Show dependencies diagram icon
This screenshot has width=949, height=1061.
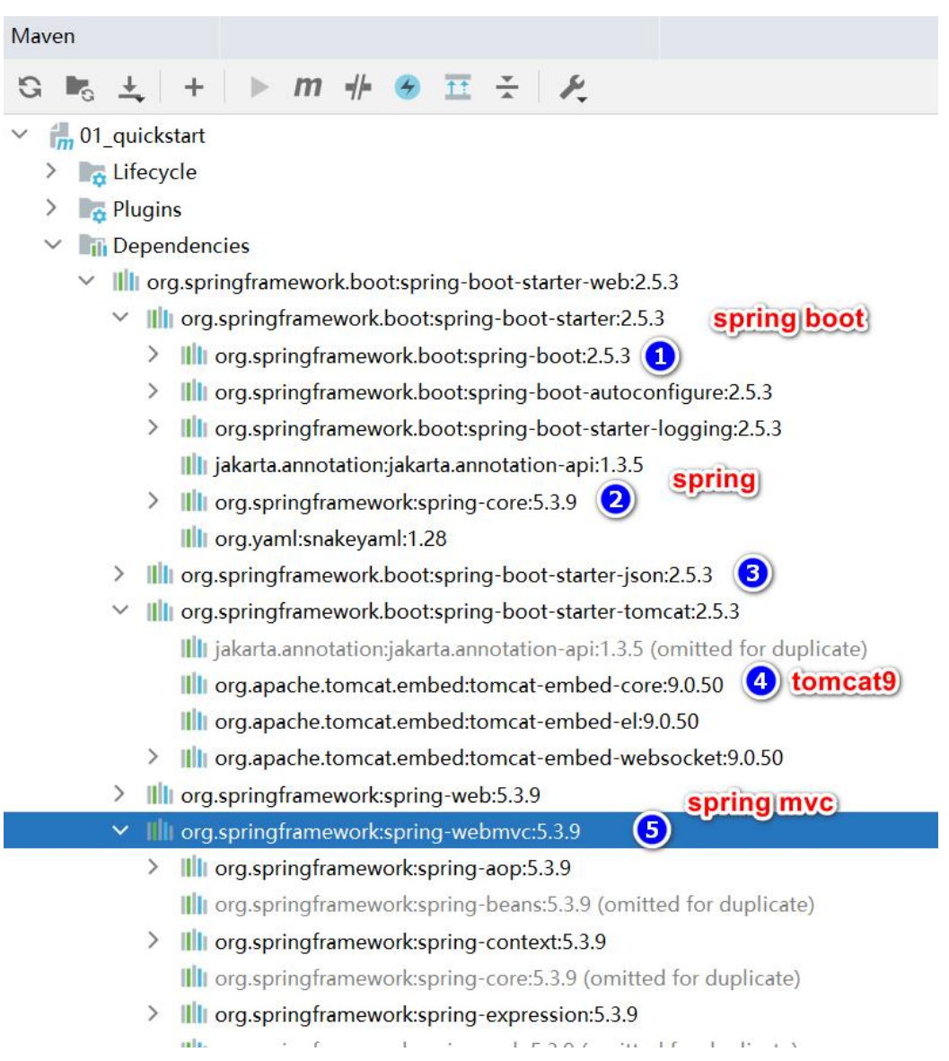point(458,87)
